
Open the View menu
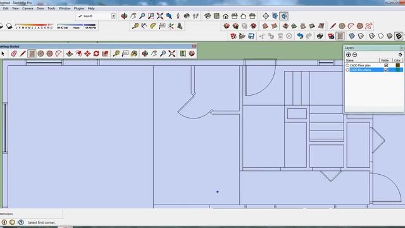[15, 8]
